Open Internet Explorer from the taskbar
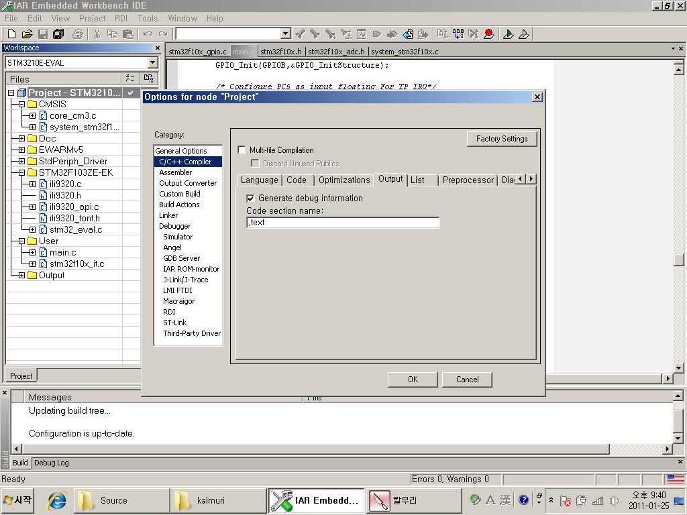The image size is (687, 515). coord(57,500)
